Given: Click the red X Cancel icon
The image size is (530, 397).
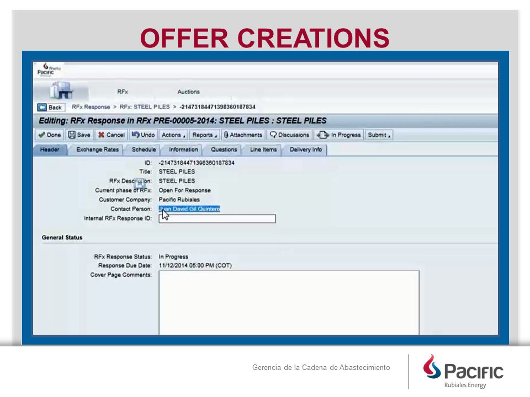Looking at the screenshot, I should (101, 135).
